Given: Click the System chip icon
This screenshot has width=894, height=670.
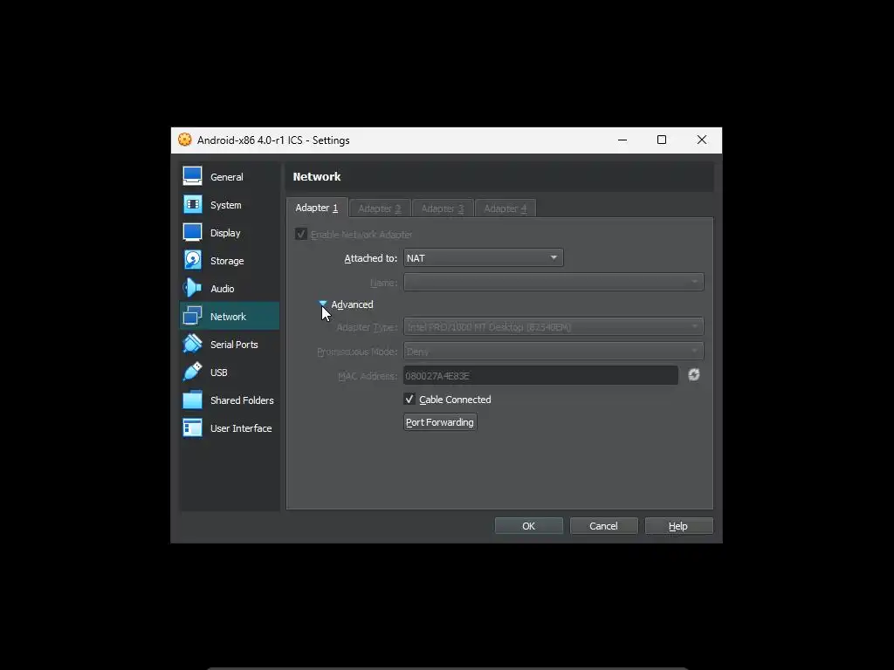Looking at the screenshot, I should [192, 204].
